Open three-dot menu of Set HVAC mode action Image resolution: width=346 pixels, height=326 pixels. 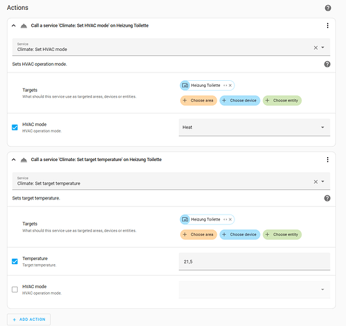[x=328, y=25]
